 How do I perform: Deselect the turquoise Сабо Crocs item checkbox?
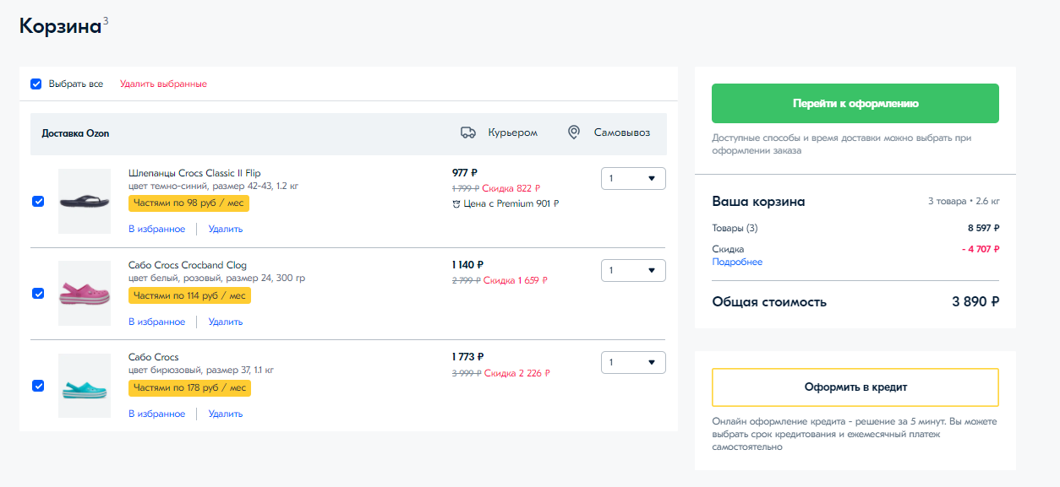click(x=38, y=386)
